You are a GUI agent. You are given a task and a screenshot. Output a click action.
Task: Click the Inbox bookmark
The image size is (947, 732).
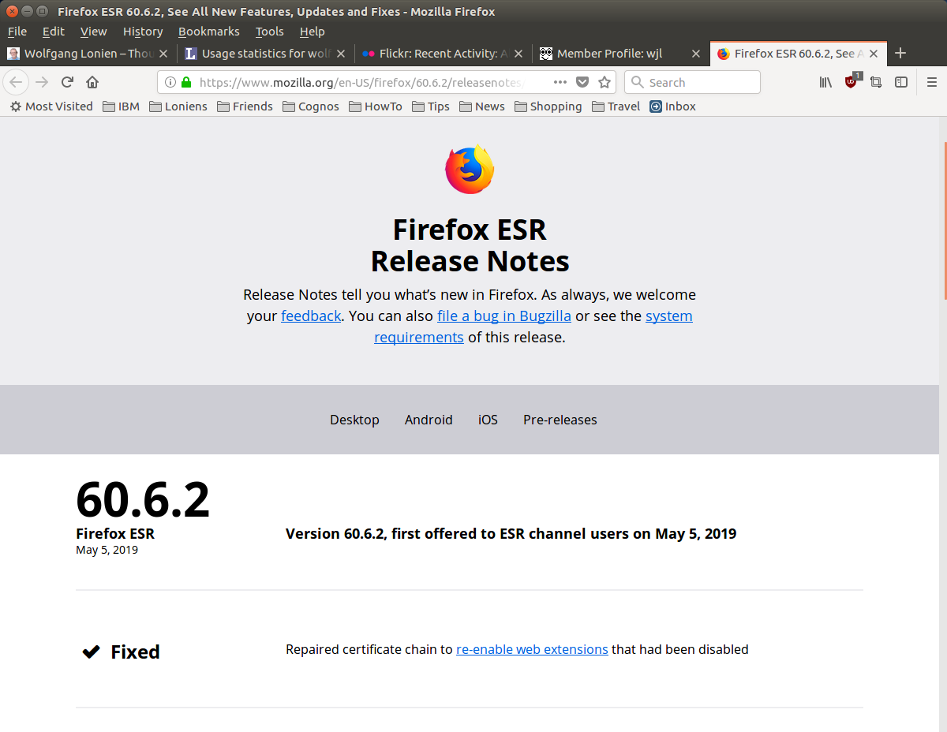[672, 106]
